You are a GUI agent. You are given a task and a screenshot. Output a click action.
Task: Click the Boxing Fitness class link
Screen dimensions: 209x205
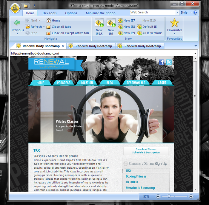tap(136, 176)
